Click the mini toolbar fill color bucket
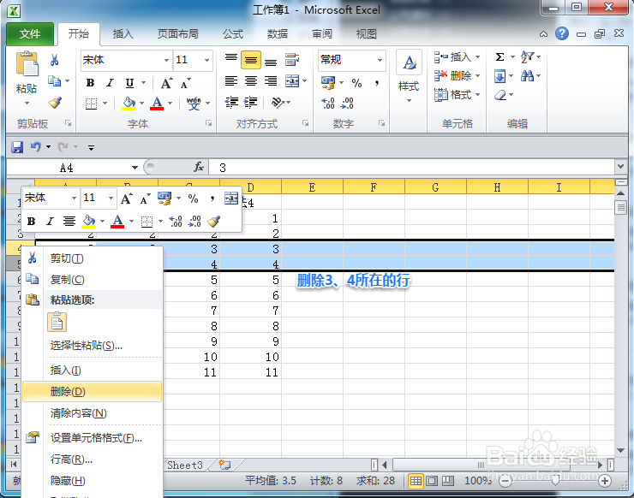Screen dimensions: 634x498 pos(88,222)
